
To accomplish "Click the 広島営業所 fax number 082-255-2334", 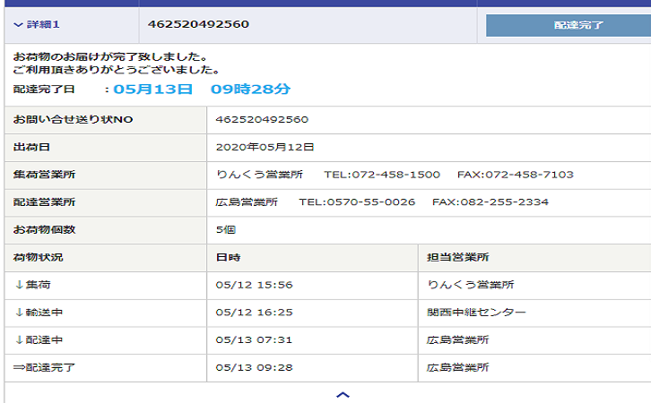I will pyautogui.click(x=490, y=202).
